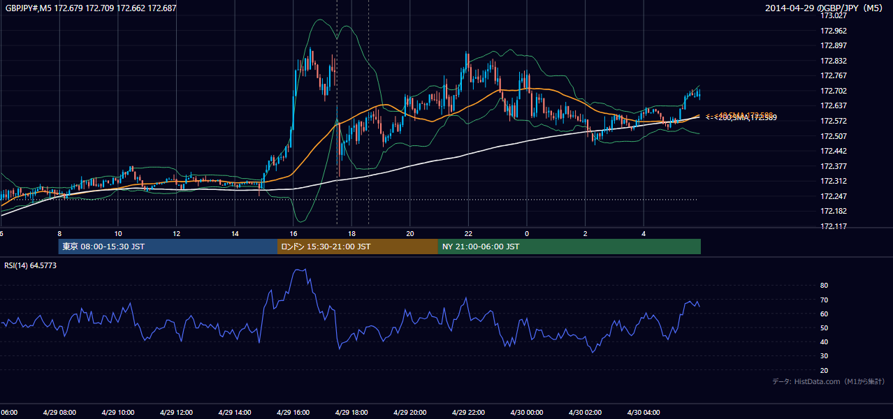The image size is (893, 419).
Task: Click price axis label 172.897
Action: click(833, 45)
